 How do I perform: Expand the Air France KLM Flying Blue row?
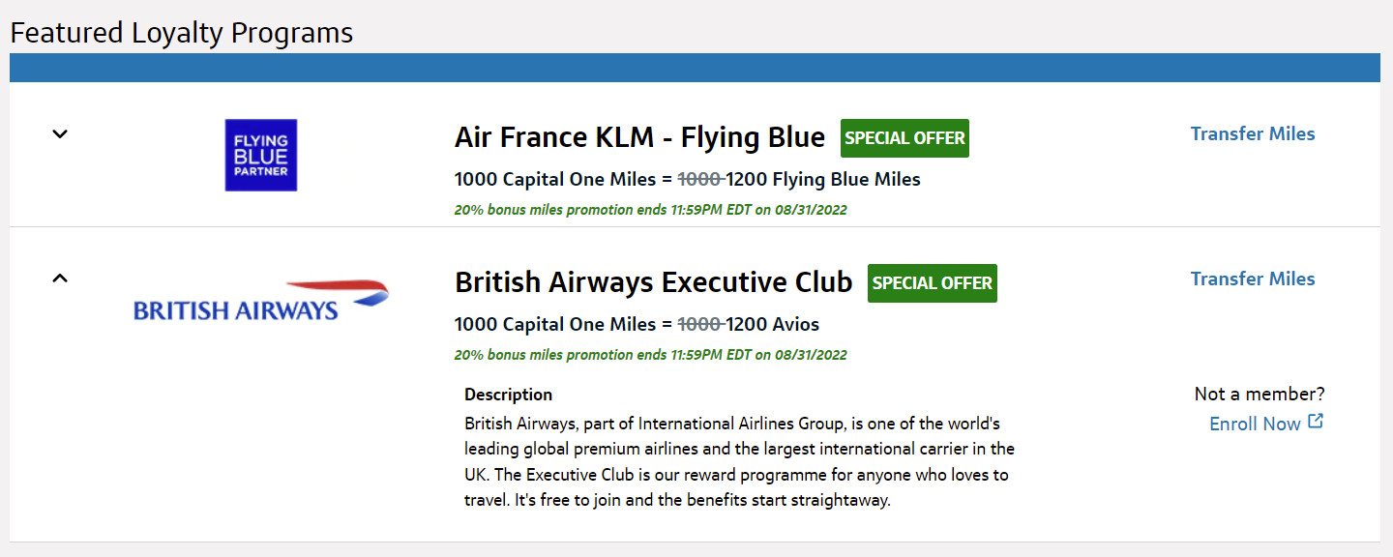(59, 133)
